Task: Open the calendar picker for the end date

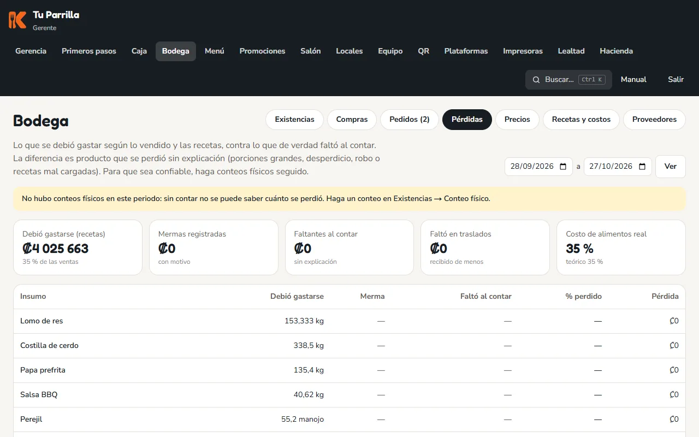Action: pyautogui.click(x=642, y=167)
